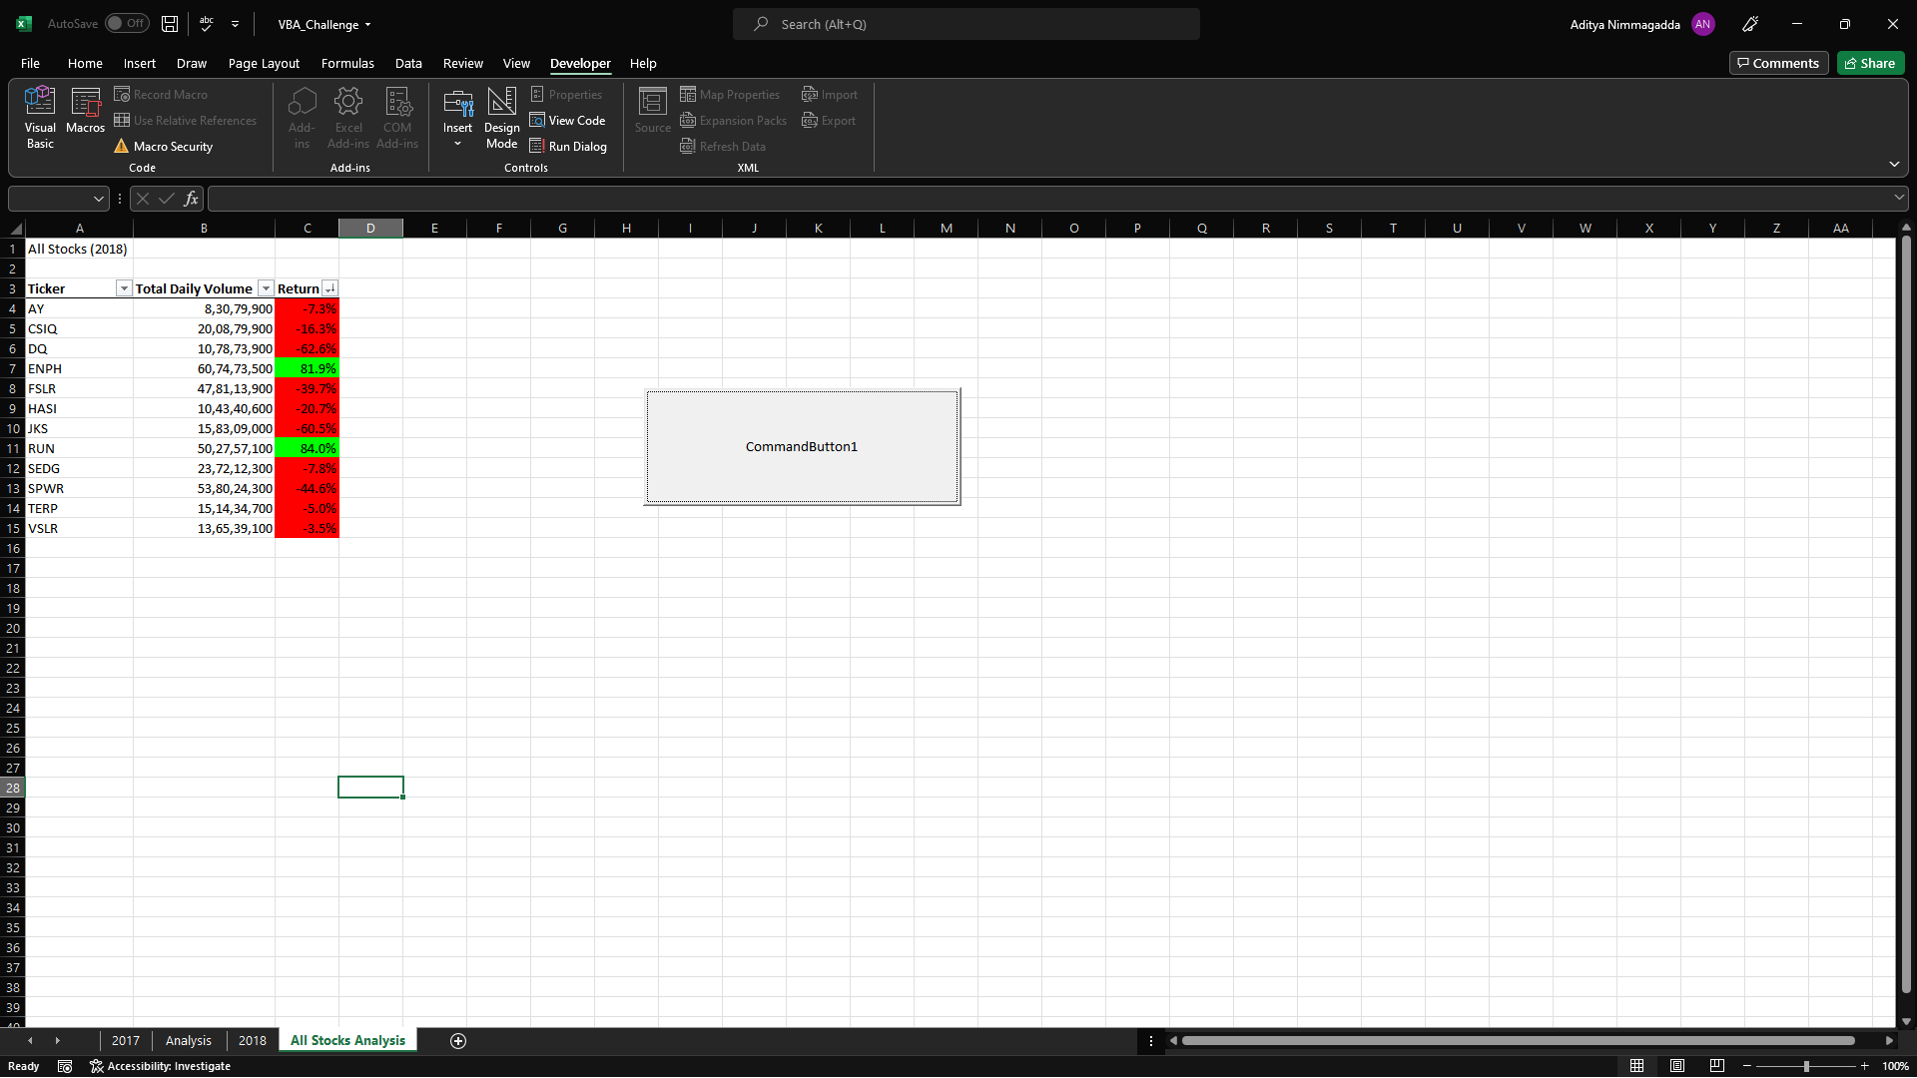Click the CommandButton1 button
Screen dimensions: 1917x1078
802,446
